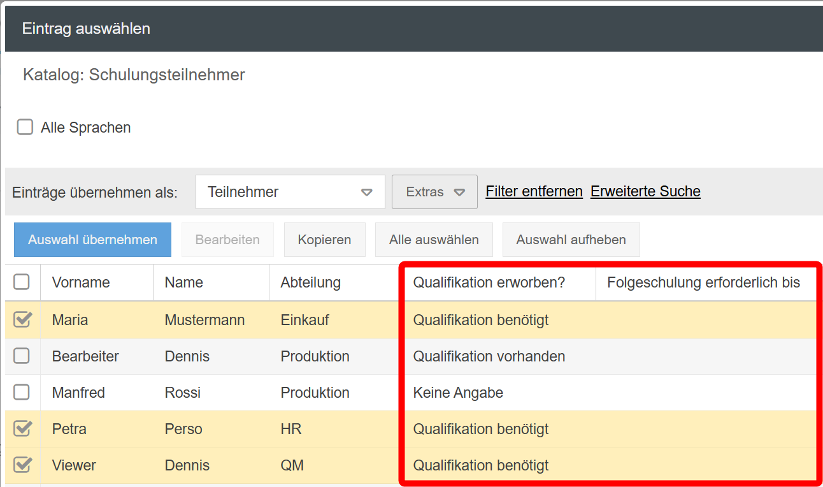
Task: Expand the Extras dropdown menu
Action: point(434,192)
